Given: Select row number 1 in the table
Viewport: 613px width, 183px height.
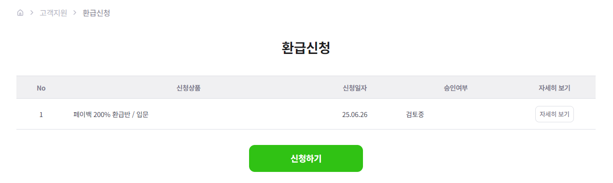Looking at the screenshot, I should 41,115.
